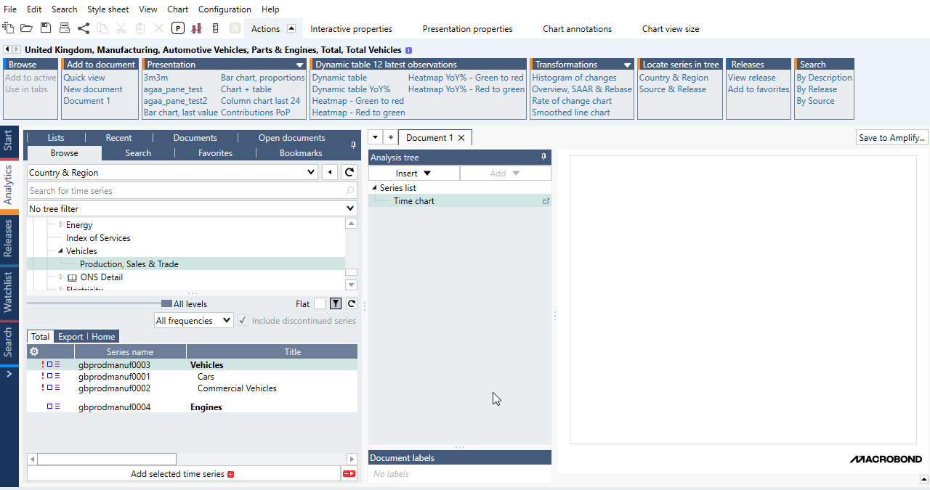Open the Chart menu

pos(177,9)
